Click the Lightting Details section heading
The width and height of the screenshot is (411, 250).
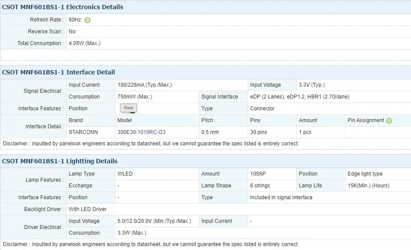coord(60,161)
